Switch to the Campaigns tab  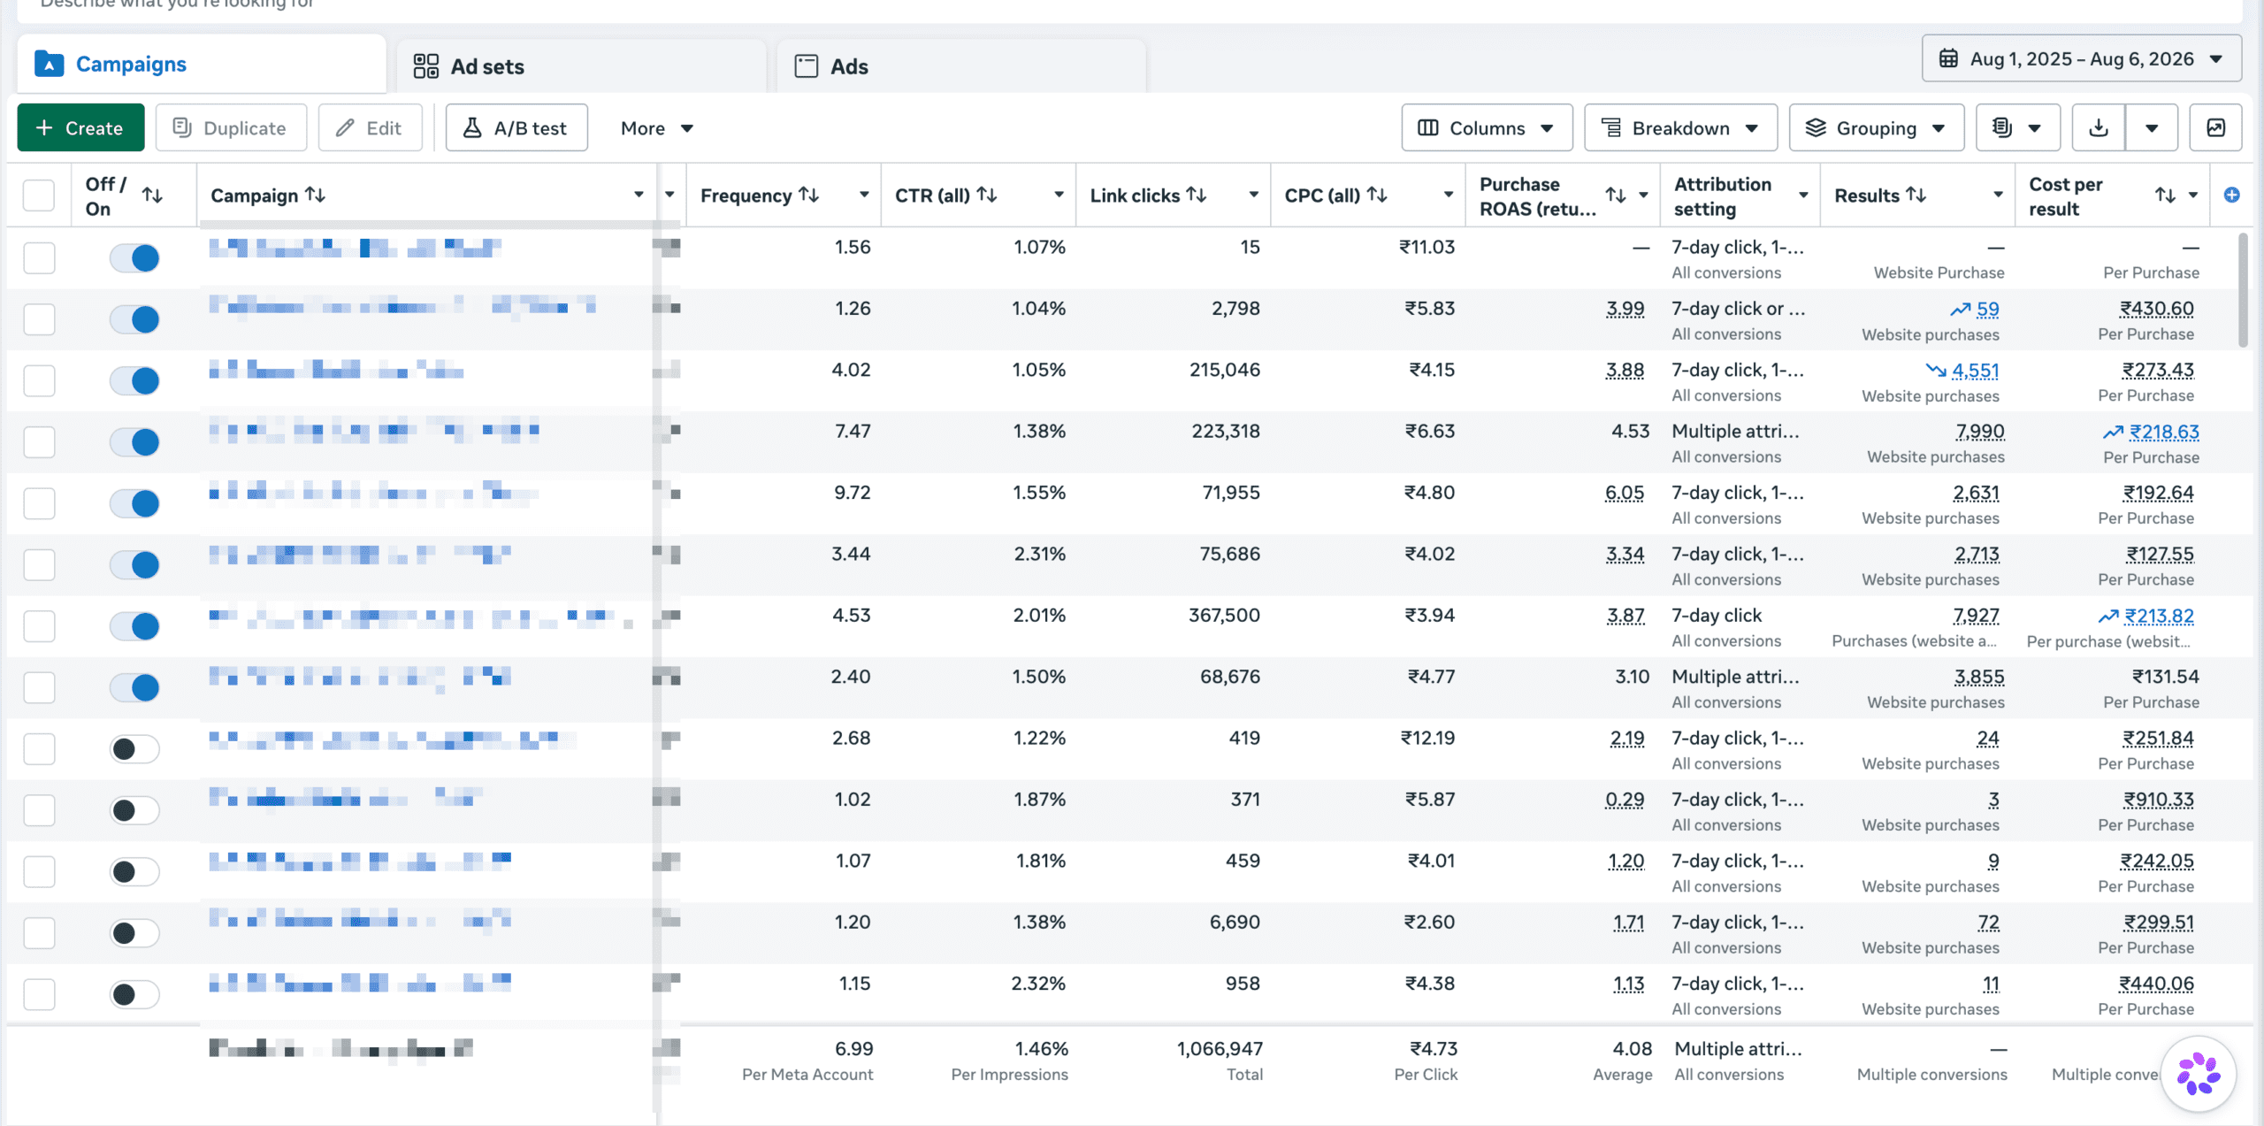pyautogui.click(x=202, y=65)
